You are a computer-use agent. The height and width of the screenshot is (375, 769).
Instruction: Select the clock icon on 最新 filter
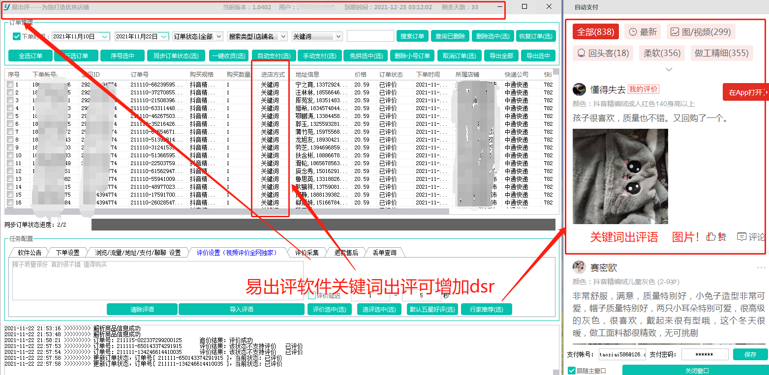tap(633, 32)
